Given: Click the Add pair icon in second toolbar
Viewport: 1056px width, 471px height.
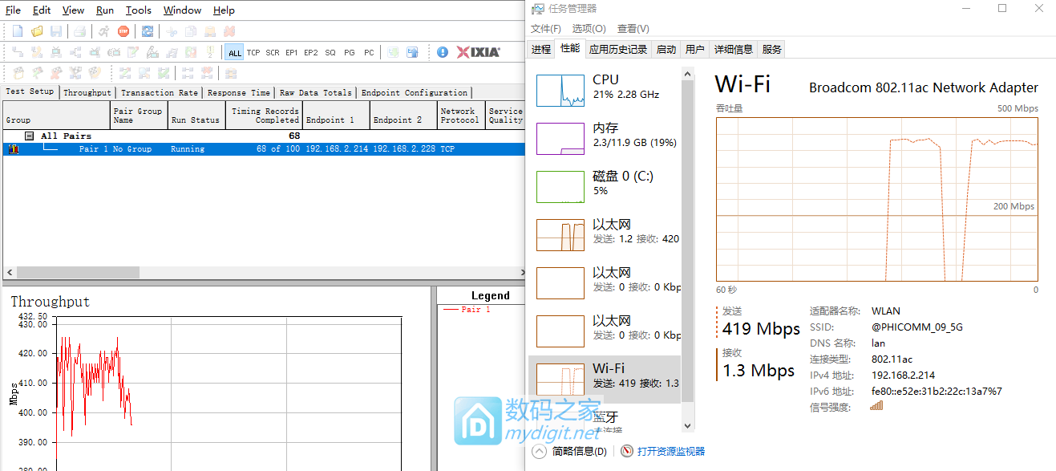Looking at the screenshot, I should pos(18,52).
